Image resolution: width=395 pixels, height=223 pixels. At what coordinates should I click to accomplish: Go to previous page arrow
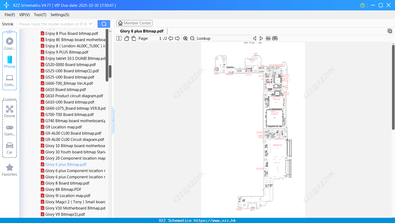(171, 38)
